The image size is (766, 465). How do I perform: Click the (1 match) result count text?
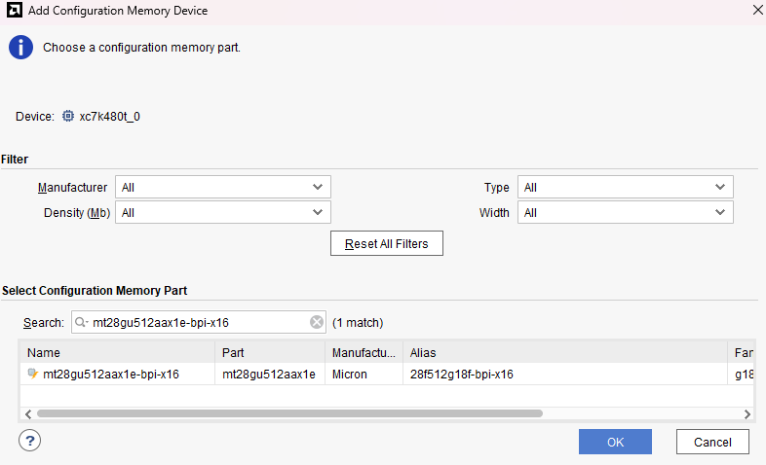point(358,323)
